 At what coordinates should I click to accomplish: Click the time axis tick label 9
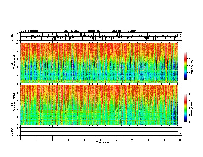(x=164, y=140)
